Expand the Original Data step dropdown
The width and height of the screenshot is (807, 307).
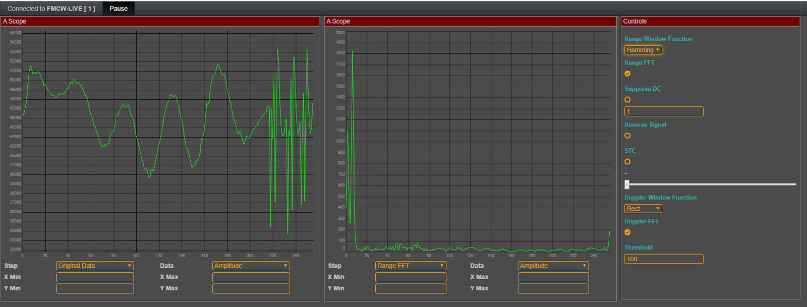coord(95,266)
